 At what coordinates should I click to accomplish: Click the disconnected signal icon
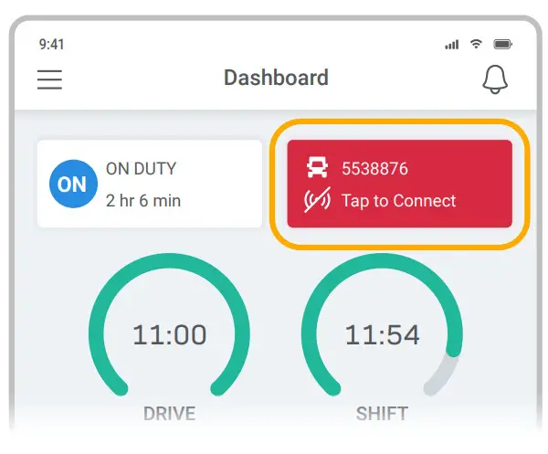[317, 201]
